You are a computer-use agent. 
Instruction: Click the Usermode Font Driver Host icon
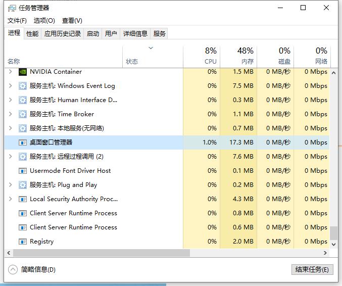tap(22, 171)
